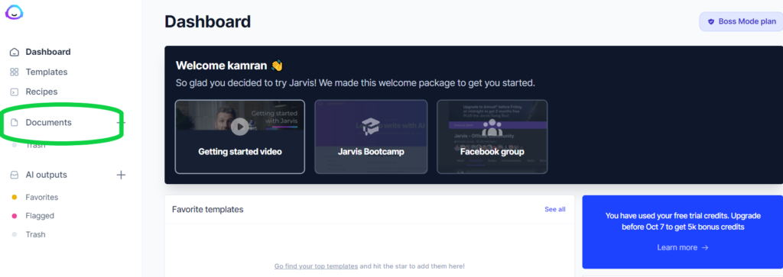This screenshot has width=783, height=277.
Task: Click the Welcome kamran heading
Action: pyautogui.click(x=229, y=66)
